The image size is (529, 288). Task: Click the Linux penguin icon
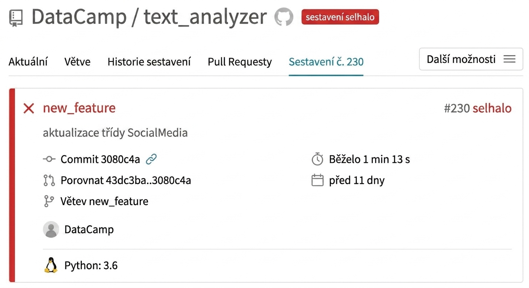pyautogui.click(x=51, y=265)
